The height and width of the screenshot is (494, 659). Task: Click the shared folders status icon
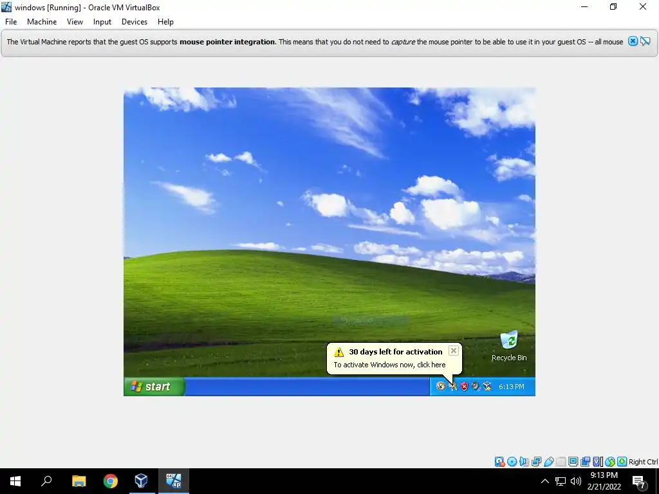point(561,462)
